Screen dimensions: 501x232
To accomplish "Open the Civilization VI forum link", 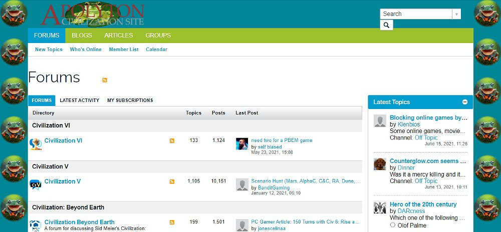I will point(63,140).
